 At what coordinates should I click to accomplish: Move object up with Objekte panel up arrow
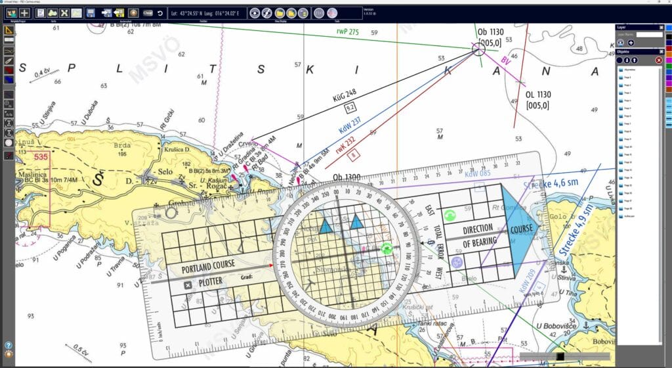(635, 60)
